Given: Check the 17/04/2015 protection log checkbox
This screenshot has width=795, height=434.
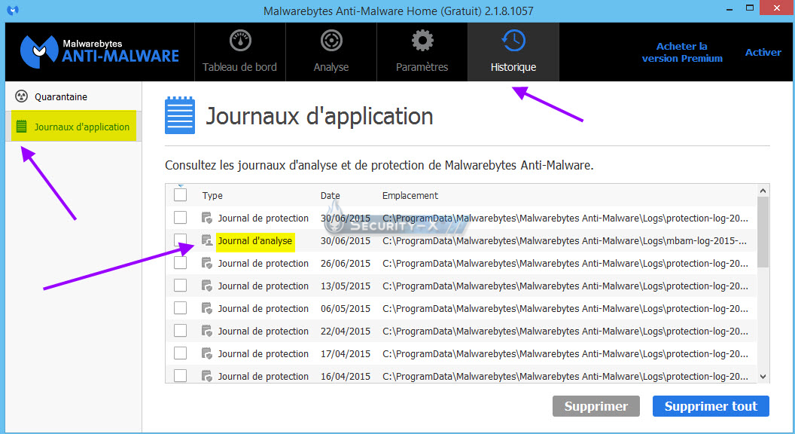Looking at the screenshot, I should (x=180, y=353).
